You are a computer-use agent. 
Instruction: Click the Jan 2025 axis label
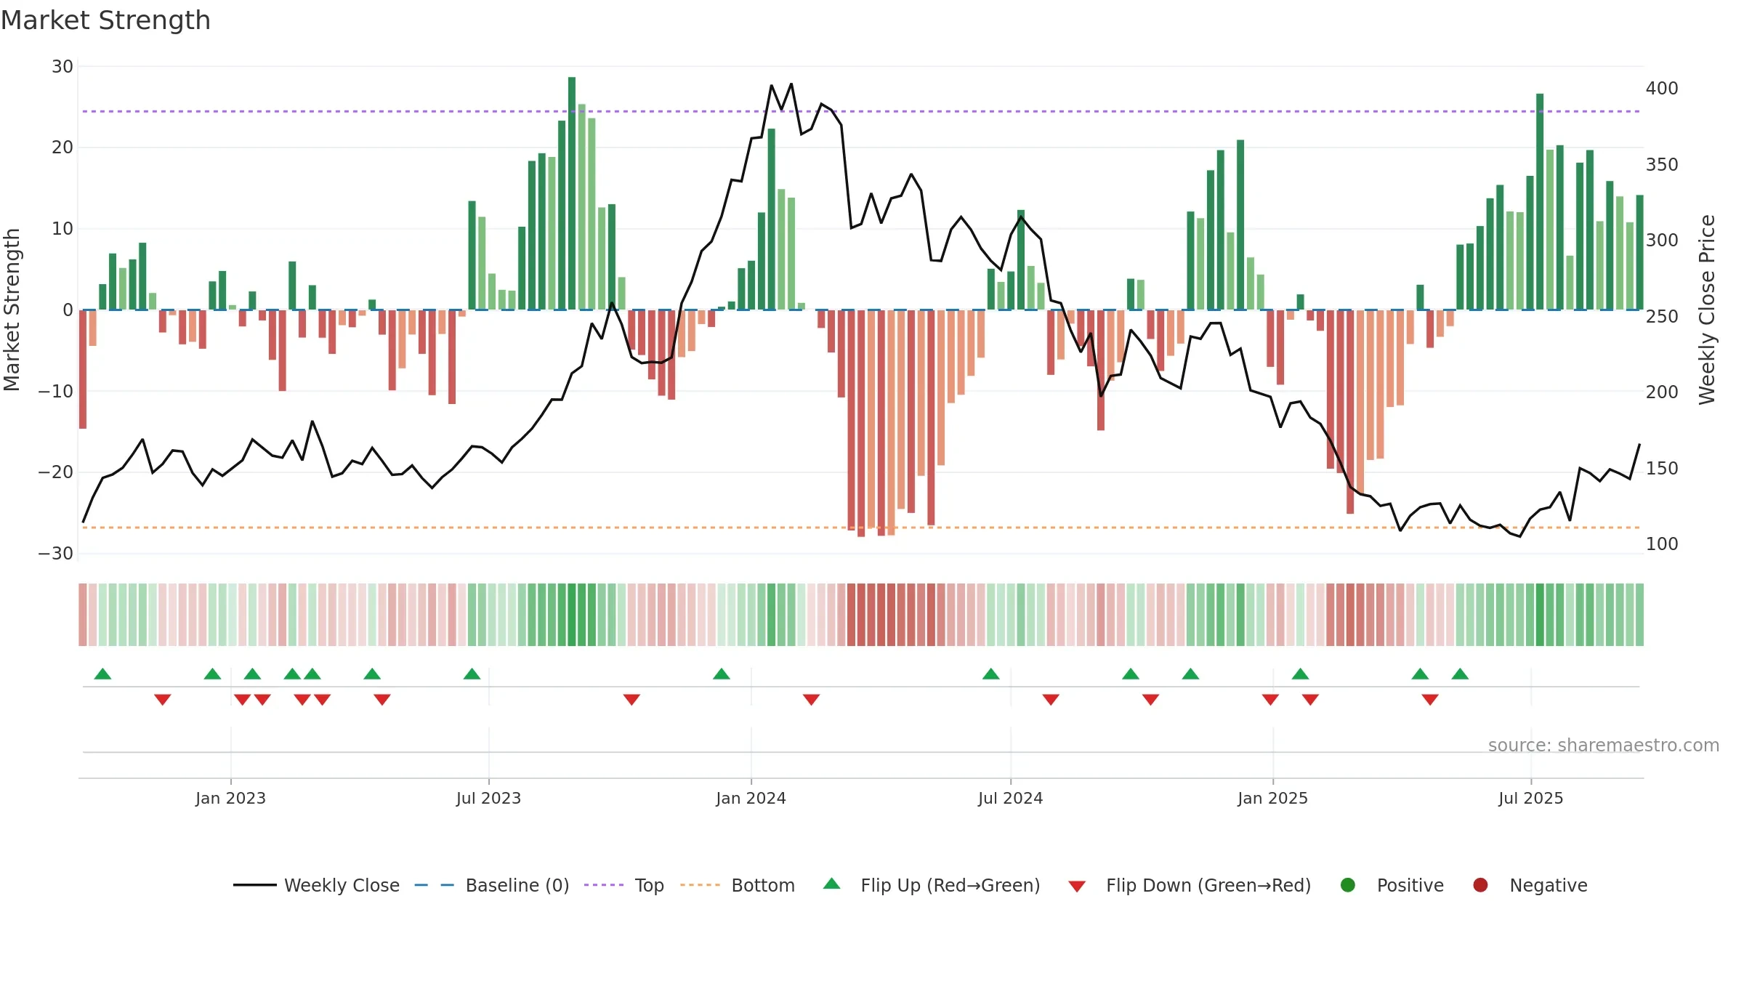(x=1272, y=798)
